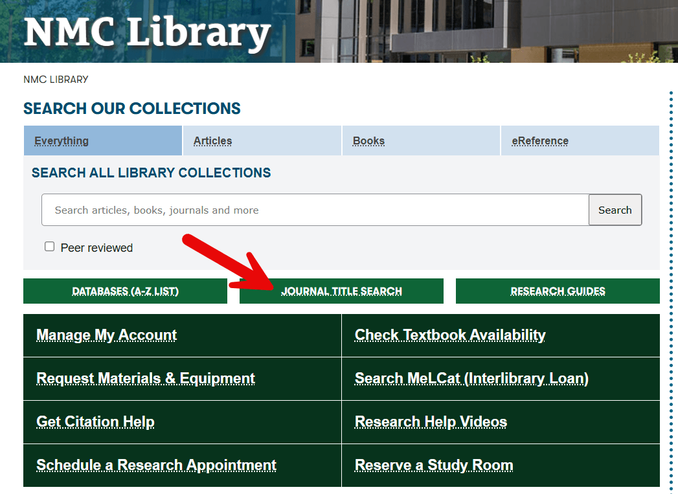Open Search MeLCat (Interlibrary Loan)

point(471,378)
